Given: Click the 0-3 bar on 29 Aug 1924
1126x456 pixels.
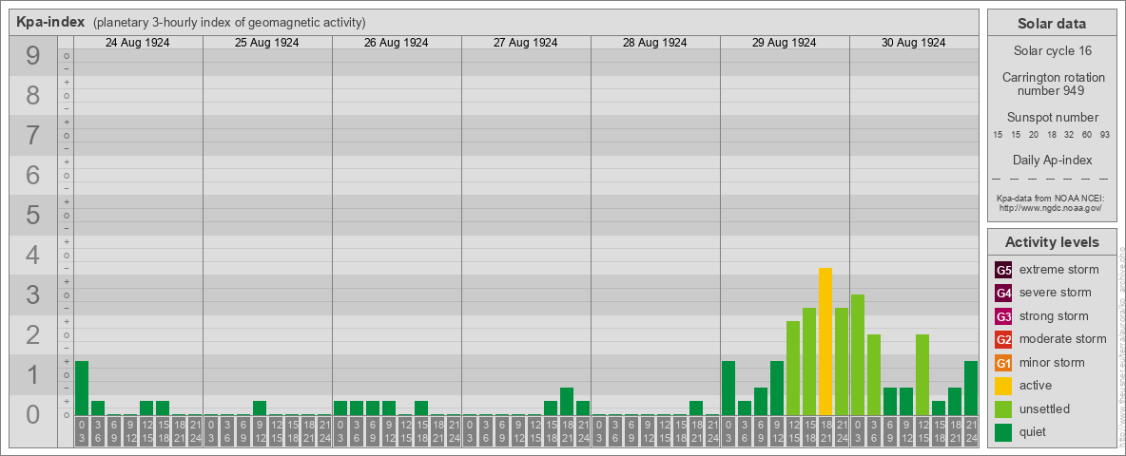Looking at the screenshot, I should [728, 388].
